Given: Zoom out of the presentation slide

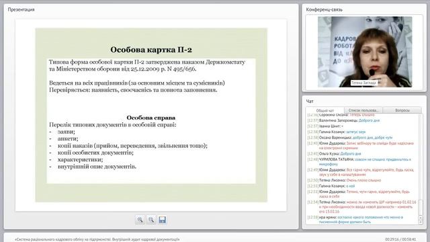Looking at the screenshot, I should tap(150, 220).
